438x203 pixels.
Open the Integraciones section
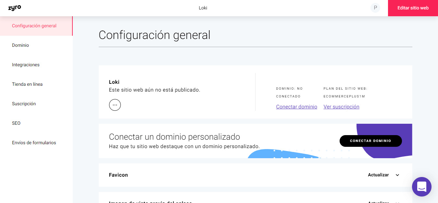tap(26, 64)
